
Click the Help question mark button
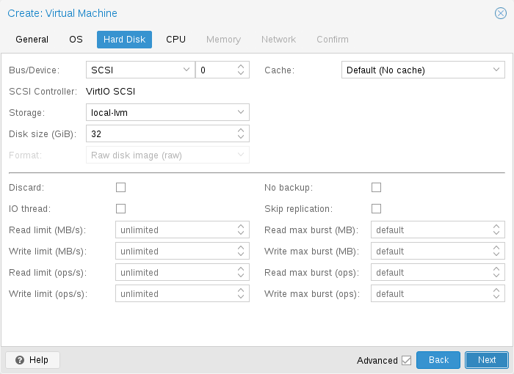tap(32, 360)
